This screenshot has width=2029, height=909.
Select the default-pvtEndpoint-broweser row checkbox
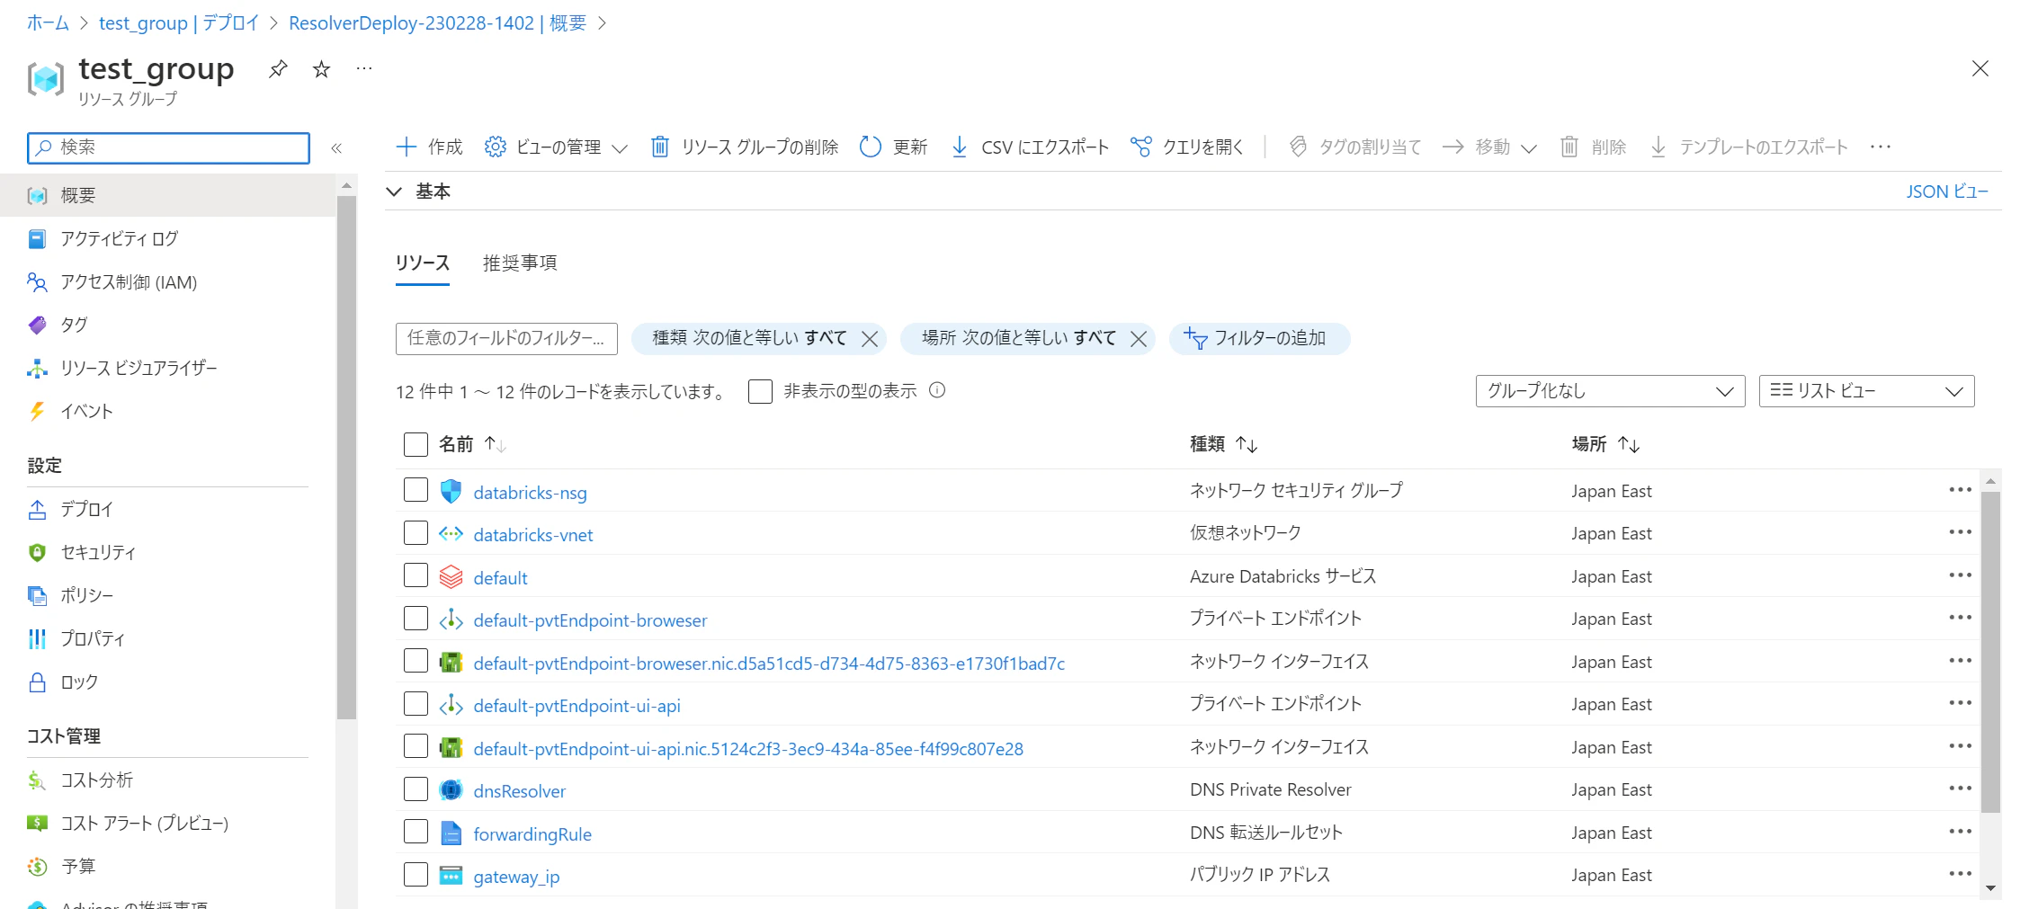[416, 618]
